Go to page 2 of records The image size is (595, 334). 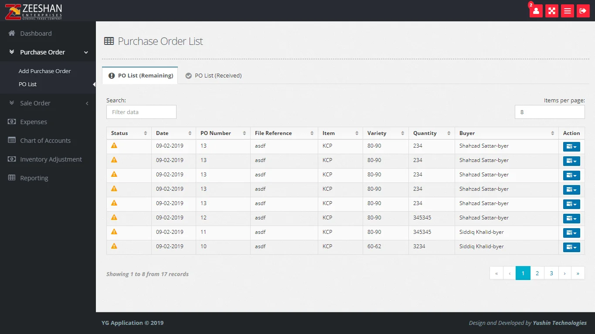point(537,273)
